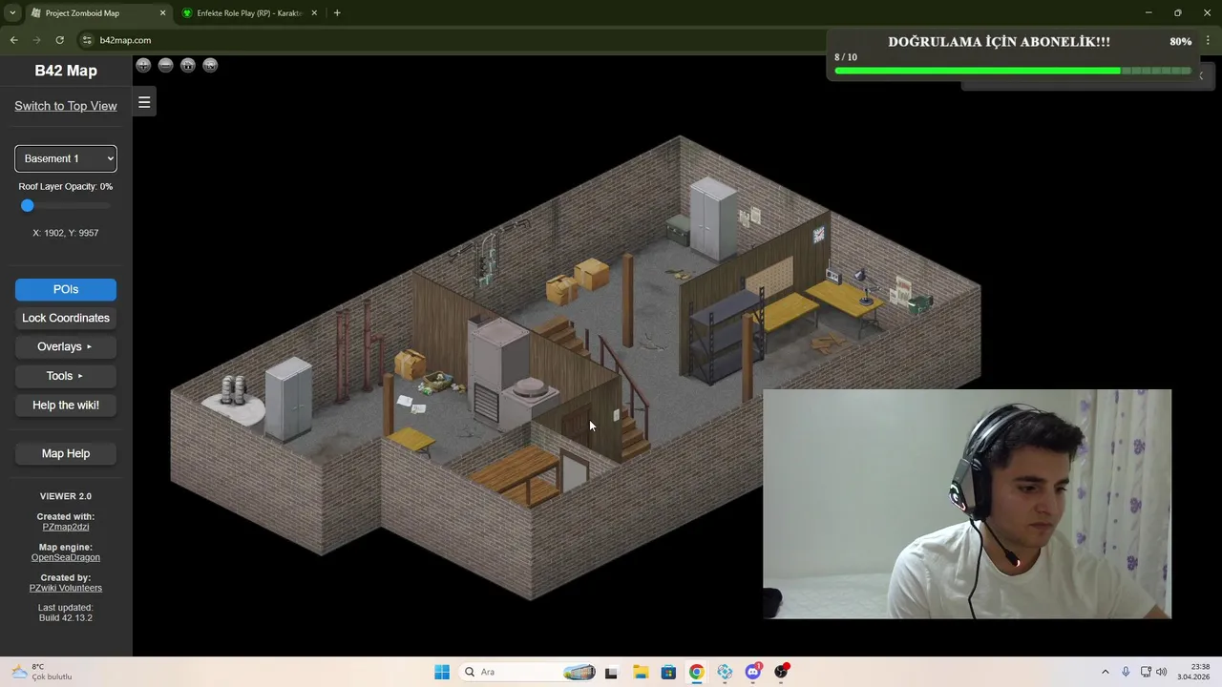Click the Build 42.13.2 text
1222x687 pixels.
[66, 618]
